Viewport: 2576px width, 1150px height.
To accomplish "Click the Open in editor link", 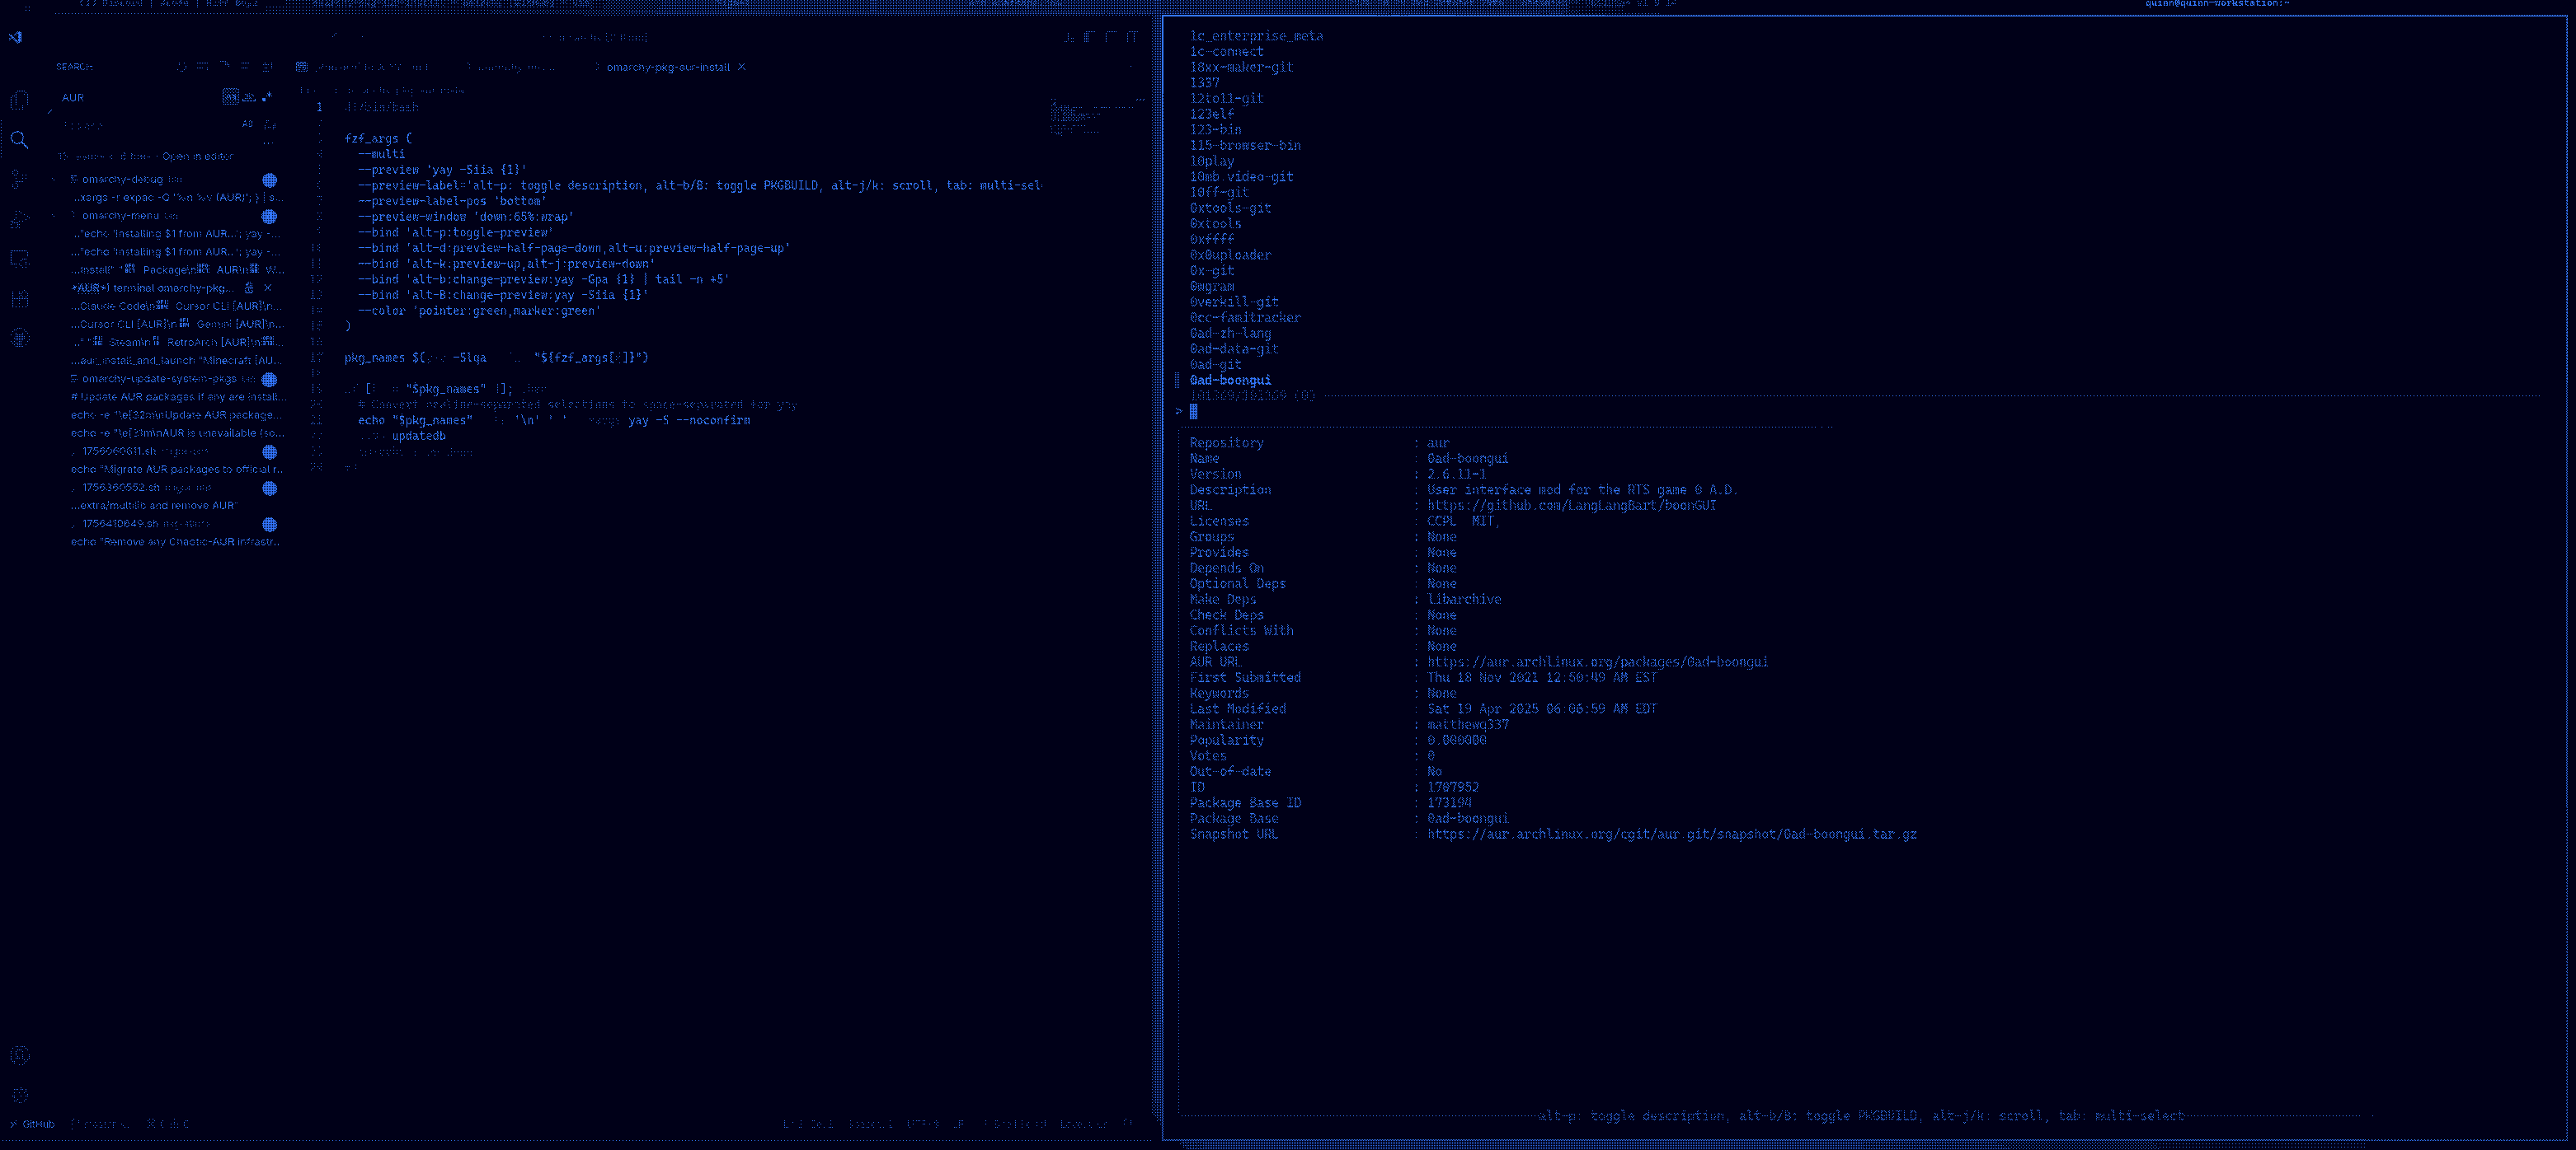I will tap(197, 156).
